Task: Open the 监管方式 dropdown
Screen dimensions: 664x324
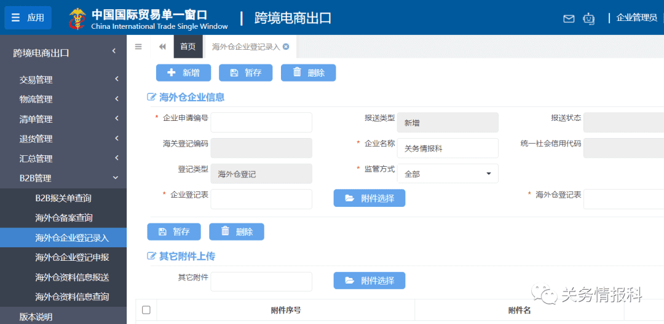Action: pos(447,174)
